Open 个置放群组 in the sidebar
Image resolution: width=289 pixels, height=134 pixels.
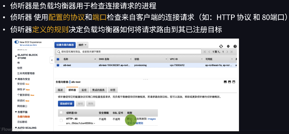pos(23,95)
